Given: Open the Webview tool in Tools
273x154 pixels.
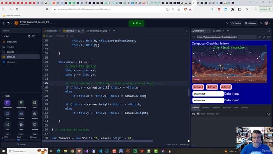Looking at the screenshot, I should pyautogui.click(x=35, y=126).
